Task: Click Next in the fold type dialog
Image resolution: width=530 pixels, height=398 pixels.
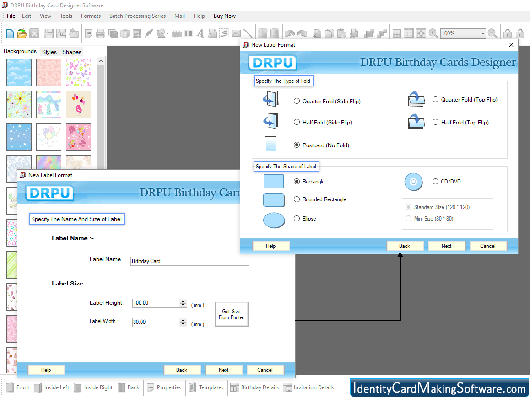Action: coord(447,246)
